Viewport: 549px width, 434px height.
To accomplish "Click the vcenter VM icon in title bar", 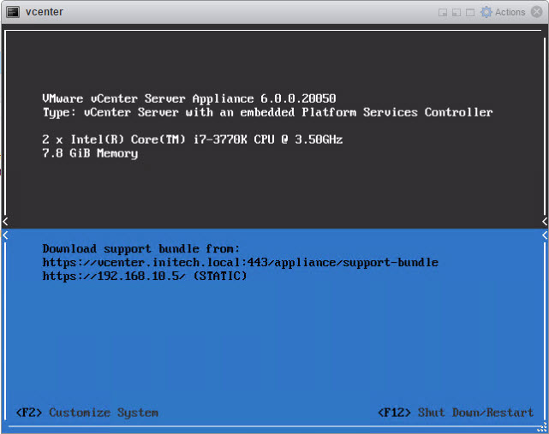I will 12,12.
